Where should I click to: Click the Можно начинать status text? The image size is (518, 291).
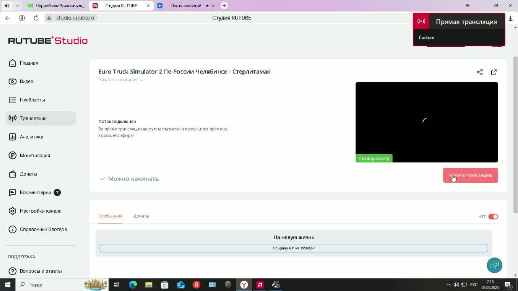tap(133, 179)
